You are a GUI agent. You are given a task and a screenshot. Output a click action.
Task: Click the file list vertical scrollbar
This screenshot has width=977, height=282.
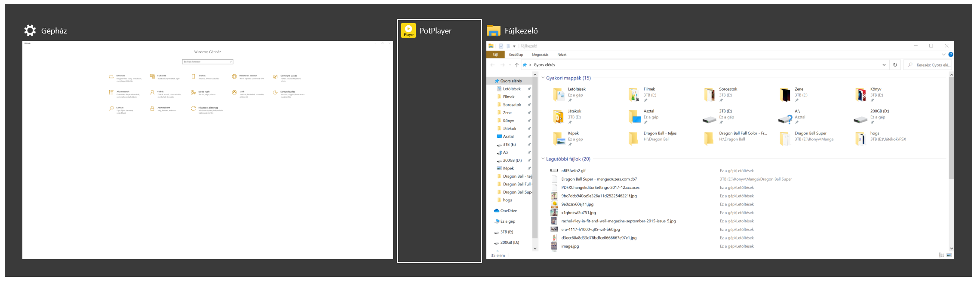(951, 128)
